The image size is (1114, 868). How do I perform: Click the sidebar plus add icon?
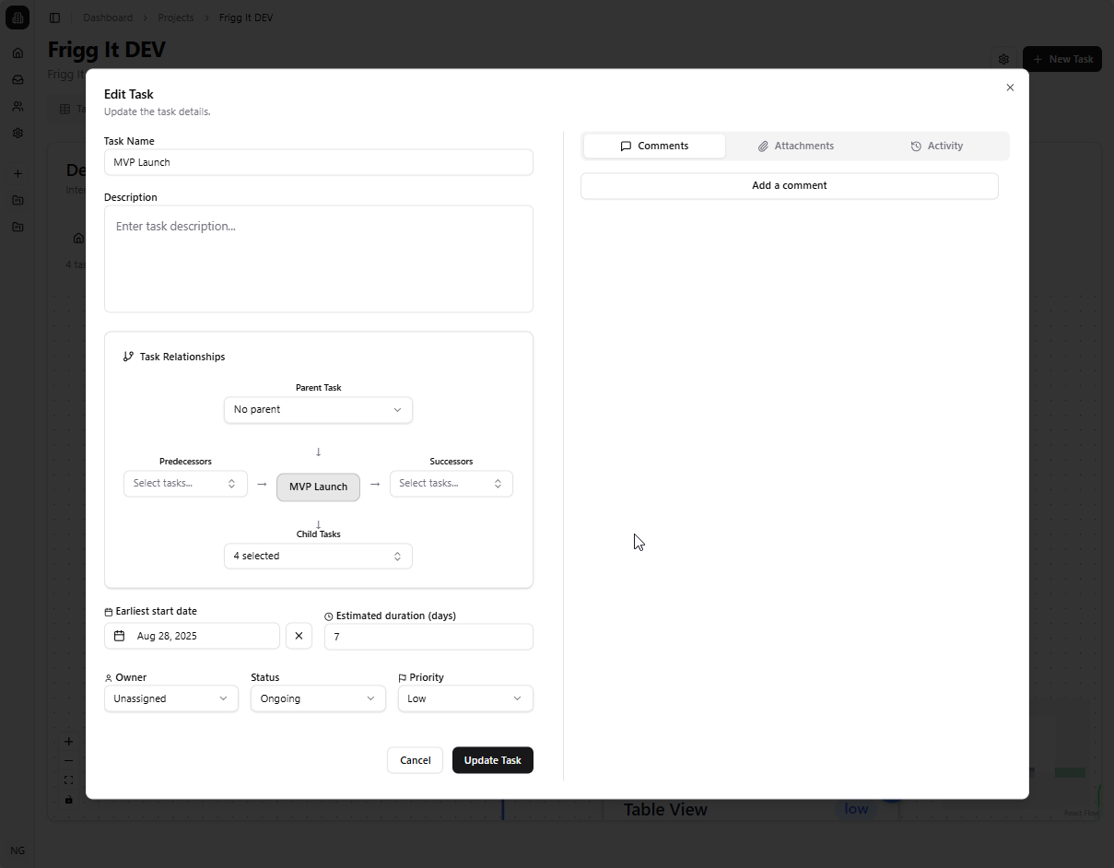click(x=18, y=173)
